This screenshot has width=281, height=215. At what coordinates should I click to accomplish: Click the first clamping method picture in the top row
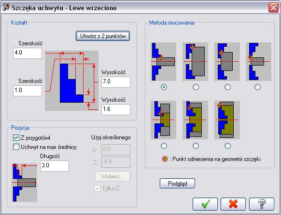point(164,62)
